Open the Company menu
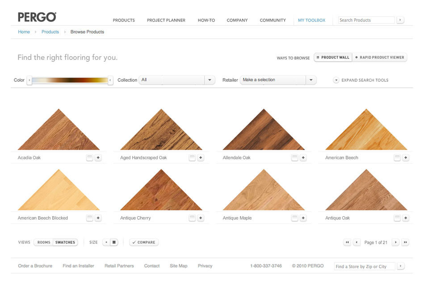The width and height of the screenshot is (424, 281). point(237,20)
